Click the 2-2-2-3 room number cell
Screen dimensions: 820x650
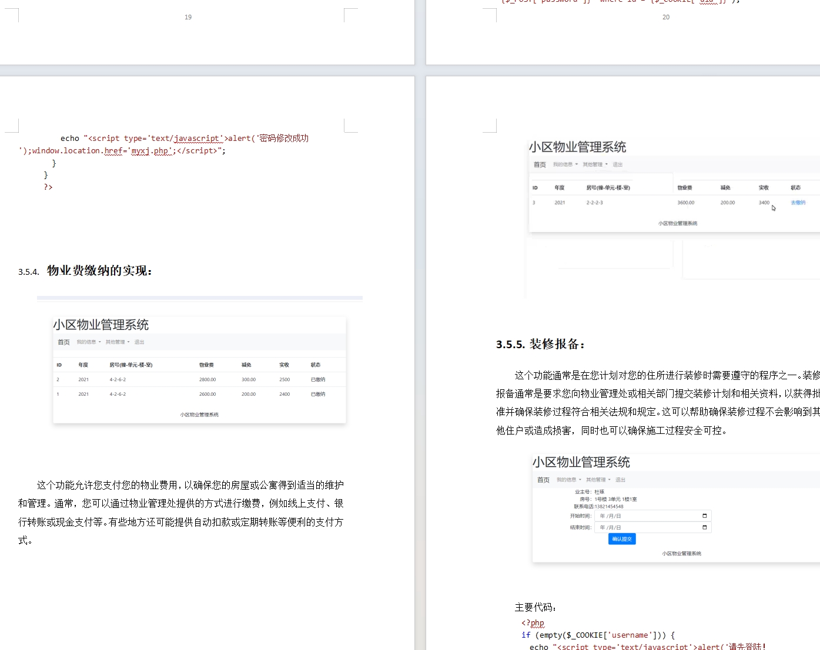[594, 203]
